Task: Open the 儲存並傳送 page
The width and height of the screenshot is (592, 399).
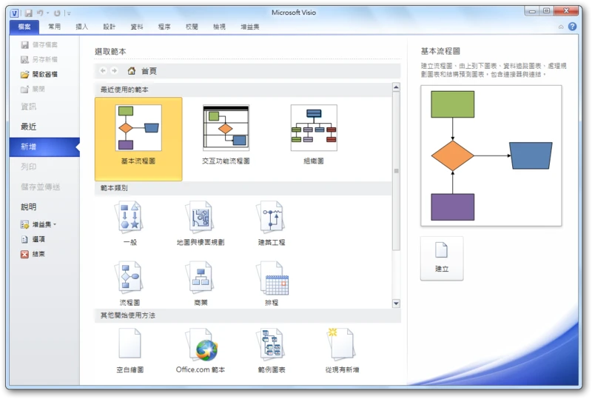Action: click(x=41, y=187)
